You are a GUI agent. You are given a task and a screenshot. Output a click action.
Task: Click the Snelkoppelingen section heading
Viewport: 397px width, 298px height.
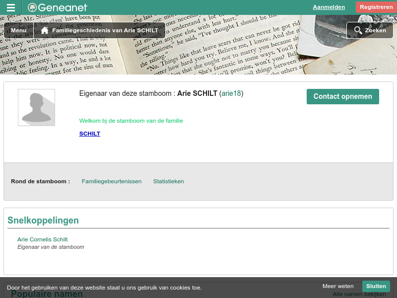coord(43,220)
